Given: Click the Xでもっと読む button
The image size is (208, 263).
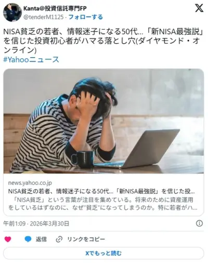Looking at the screenshot, I should 103,253.
